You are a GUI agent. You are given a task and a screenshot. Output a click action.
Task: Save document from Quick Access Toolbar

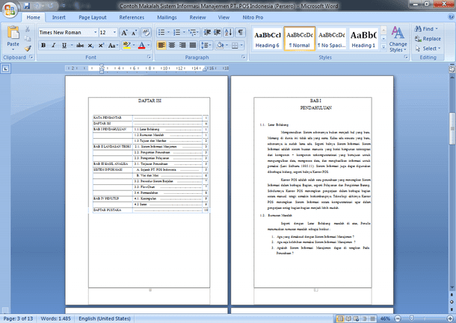pyautogui.click(x=27, y=6)
